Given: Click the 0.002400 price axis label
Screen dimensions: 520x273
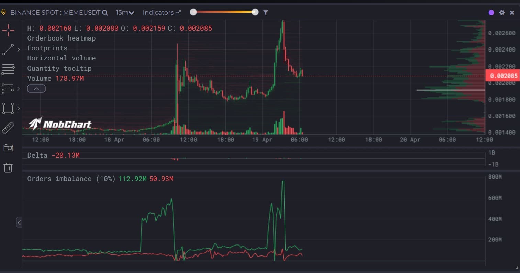Looking at the screenshot, I should (x=502, y=49).
